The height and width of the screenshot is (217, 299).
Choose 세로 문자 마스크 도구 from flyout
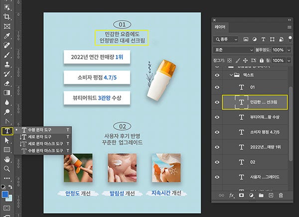click(43, 144)
